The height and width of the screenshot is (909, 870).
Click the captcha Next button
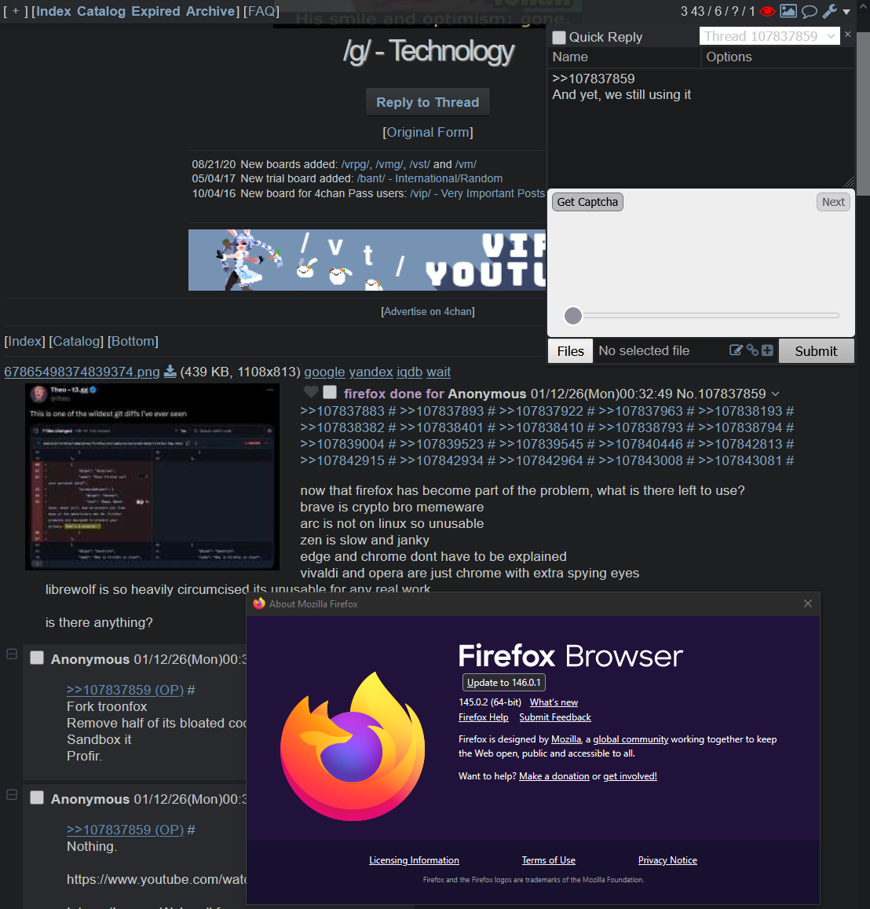pos(833,202)
